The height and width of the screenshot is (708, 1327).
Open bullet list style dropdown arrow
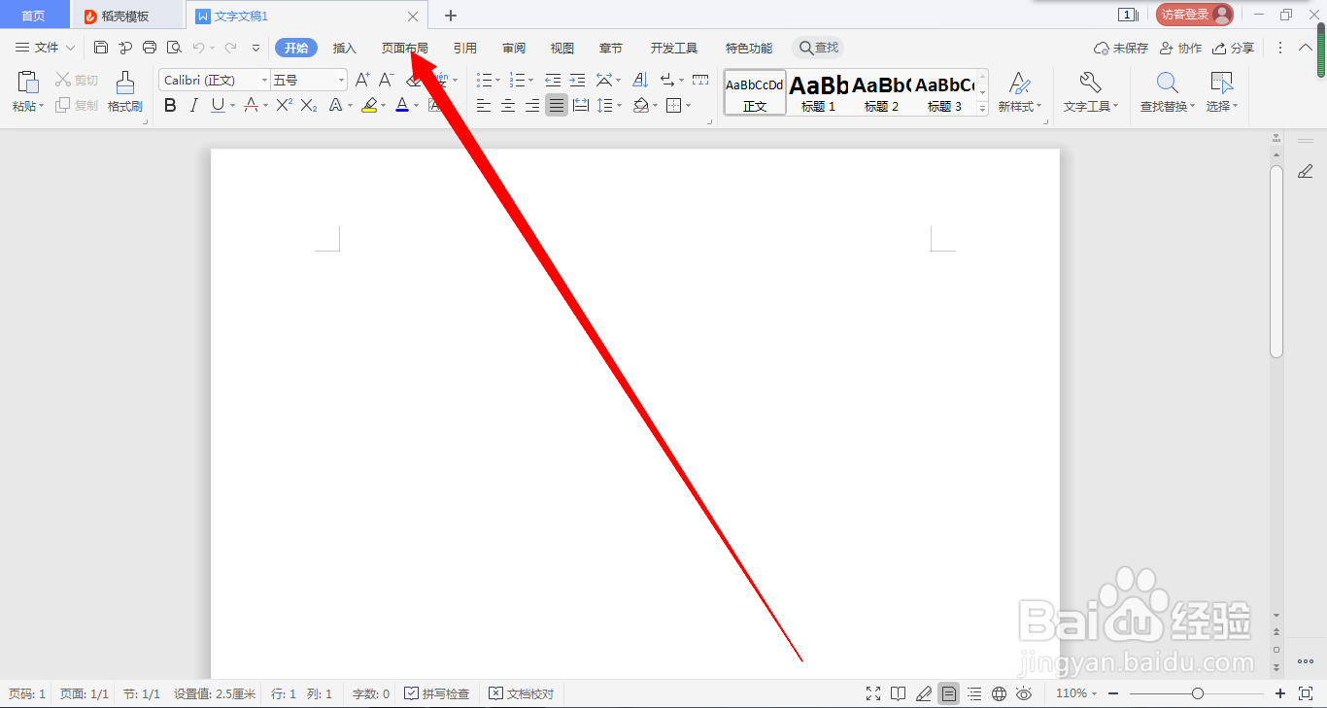498,80
